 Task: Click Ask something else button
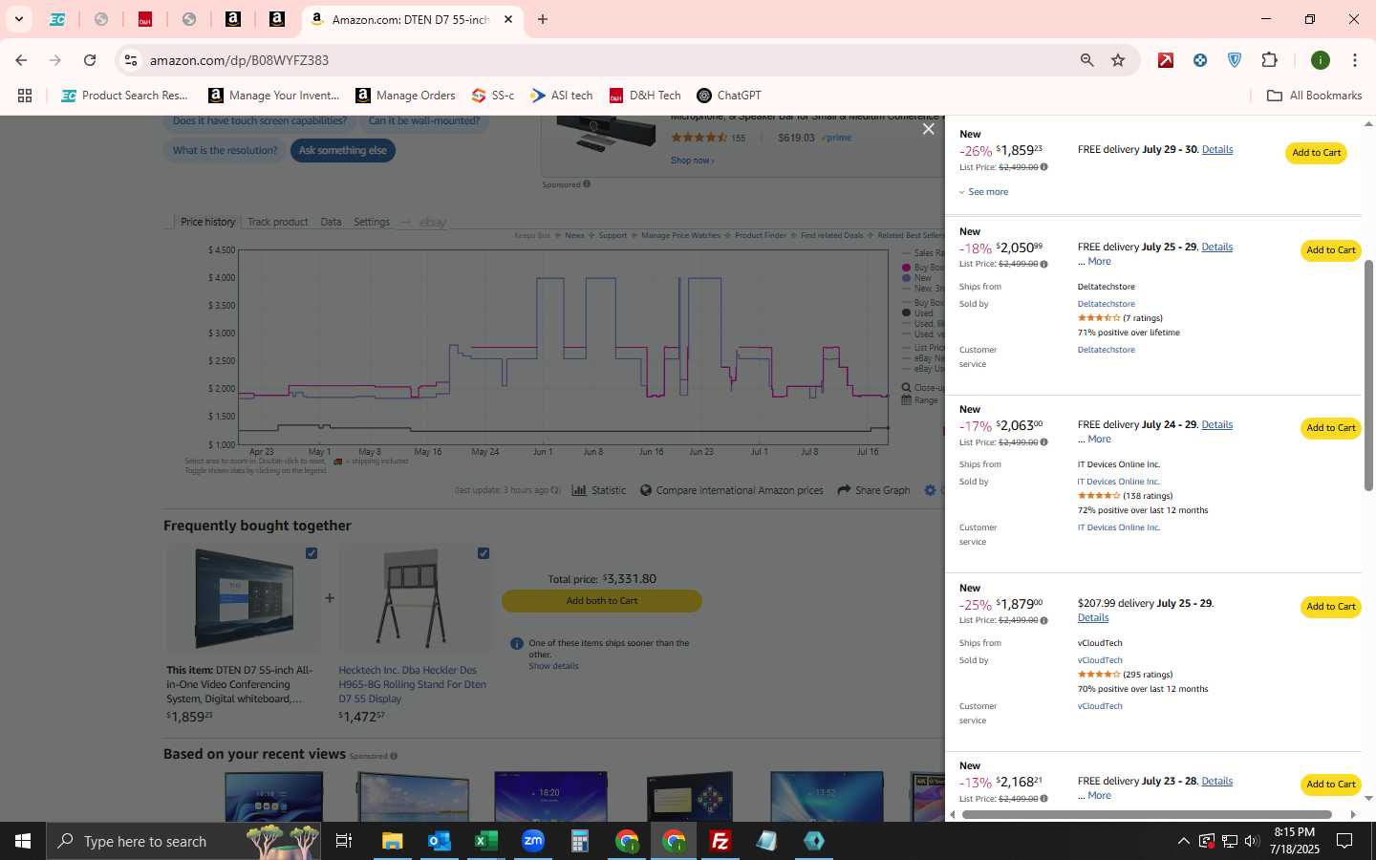point(342,150)
